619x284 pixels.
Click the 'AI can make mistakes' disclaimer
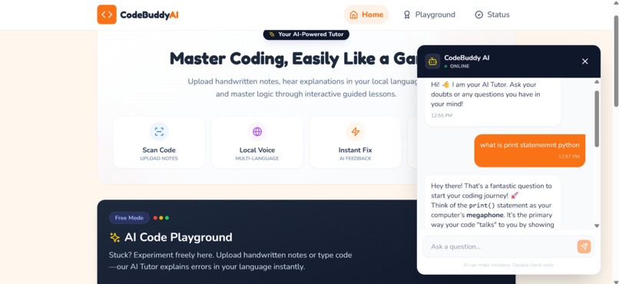509,265
